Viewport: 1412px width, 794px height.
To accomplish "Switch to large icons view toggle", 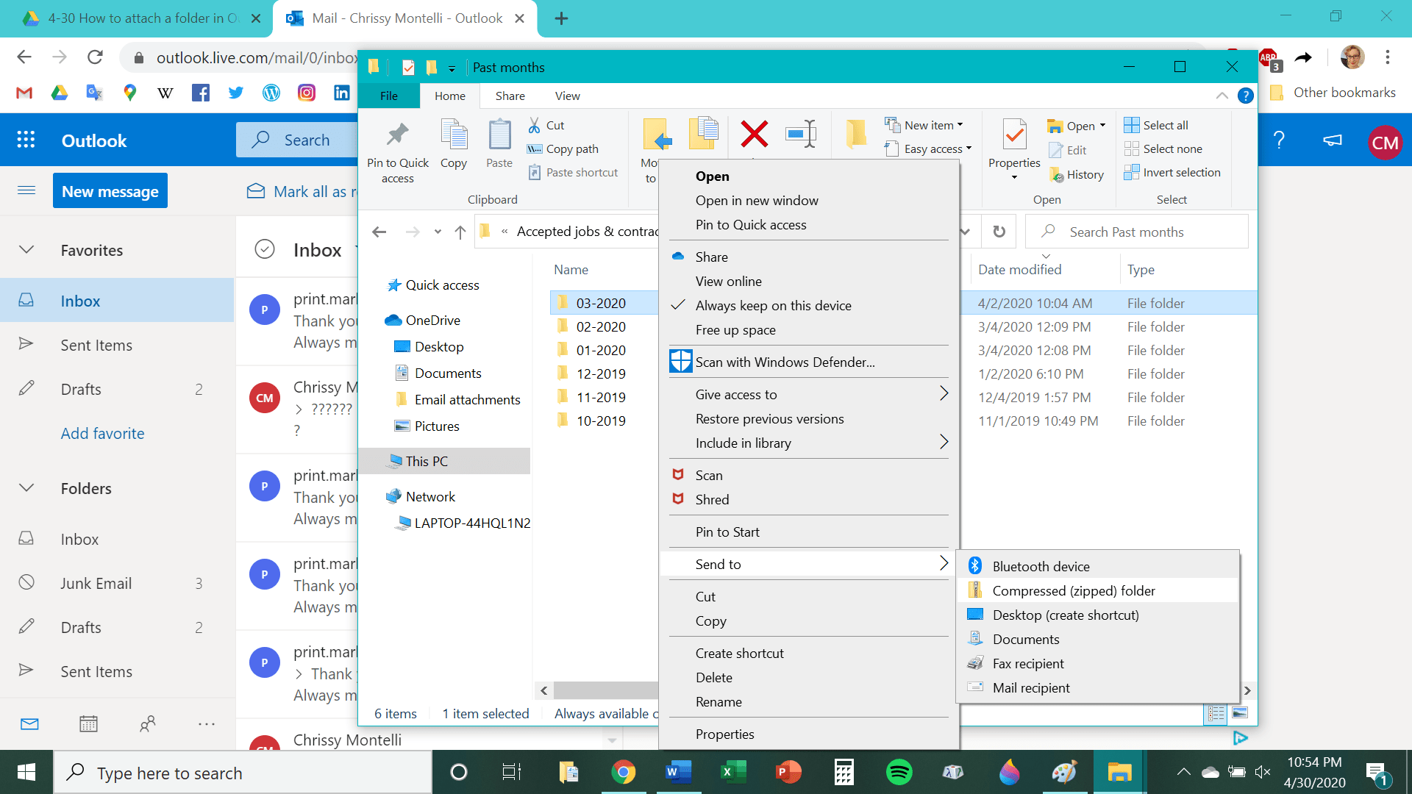I will click(1240, 712).
